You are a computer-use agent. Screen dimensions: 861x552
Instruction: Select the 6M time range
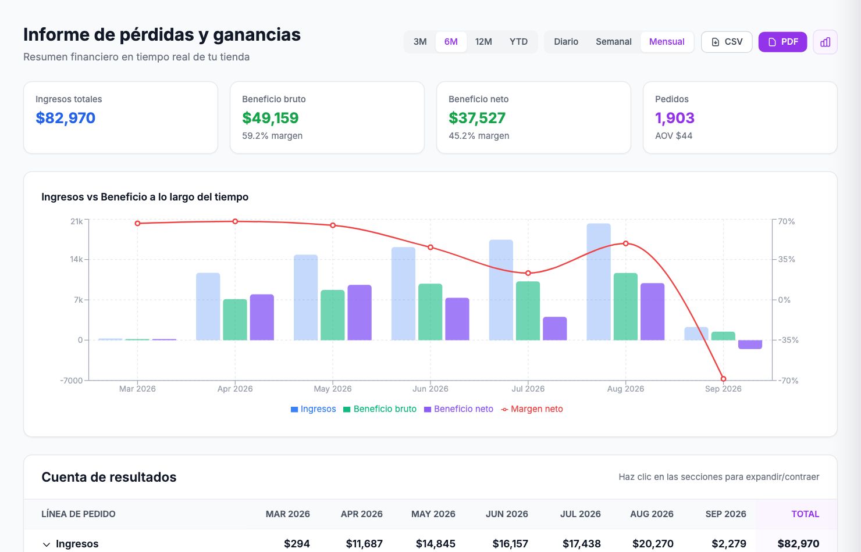coord(451,42)
